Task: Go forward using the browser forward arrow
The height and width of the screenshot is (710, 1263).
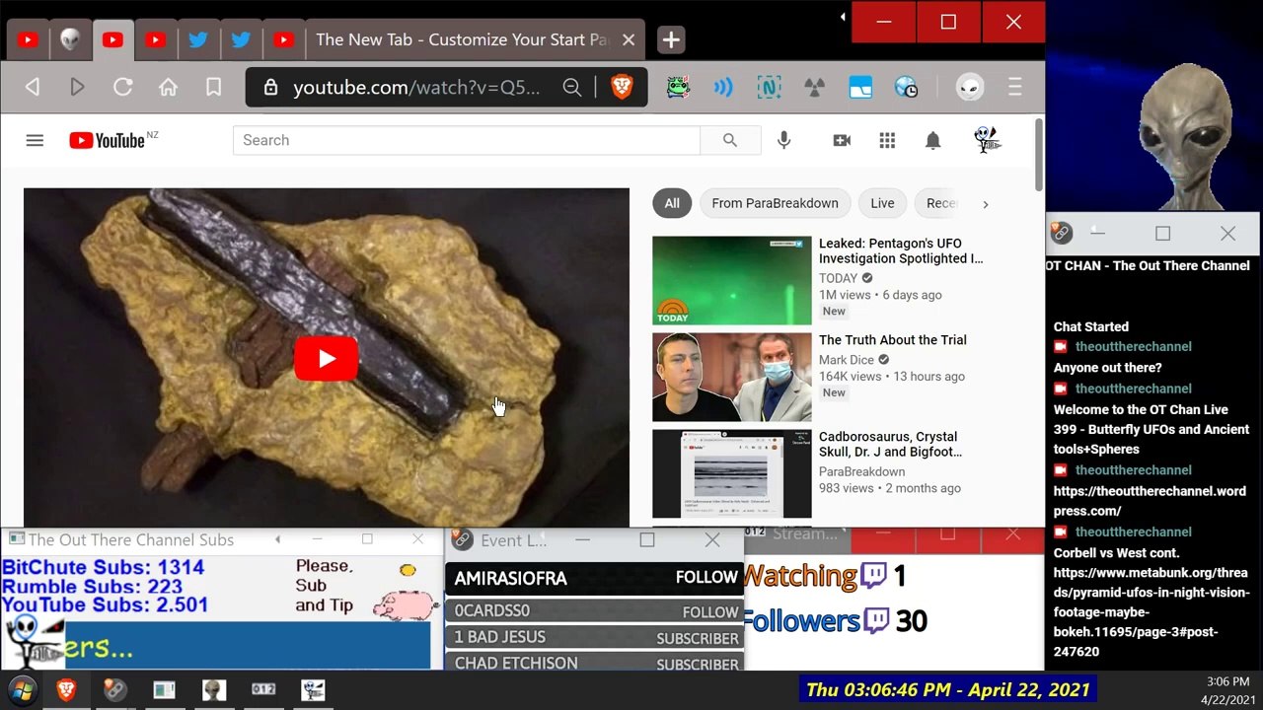Action: tap(77, 88)
